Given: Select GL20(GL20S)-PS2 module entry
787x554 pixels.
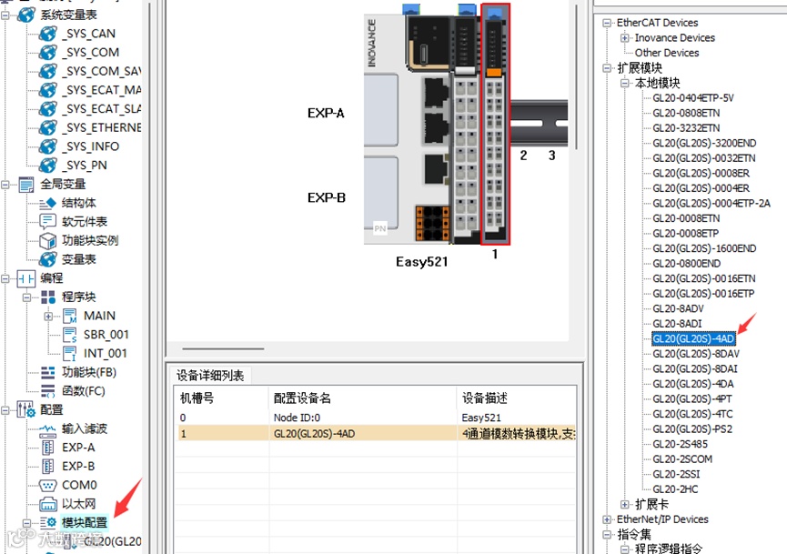Looking at the screenshot, I should point(692,429).
